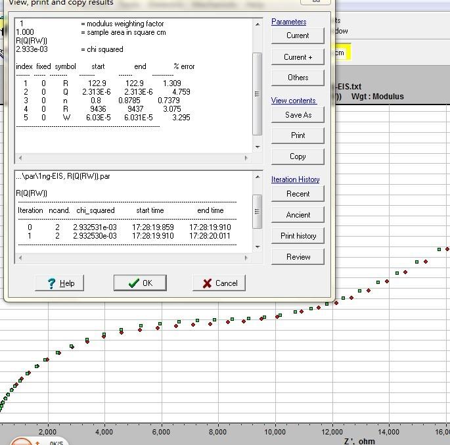450x445 pixels.
Task: Click the Current parameters button
Action: 298,35
